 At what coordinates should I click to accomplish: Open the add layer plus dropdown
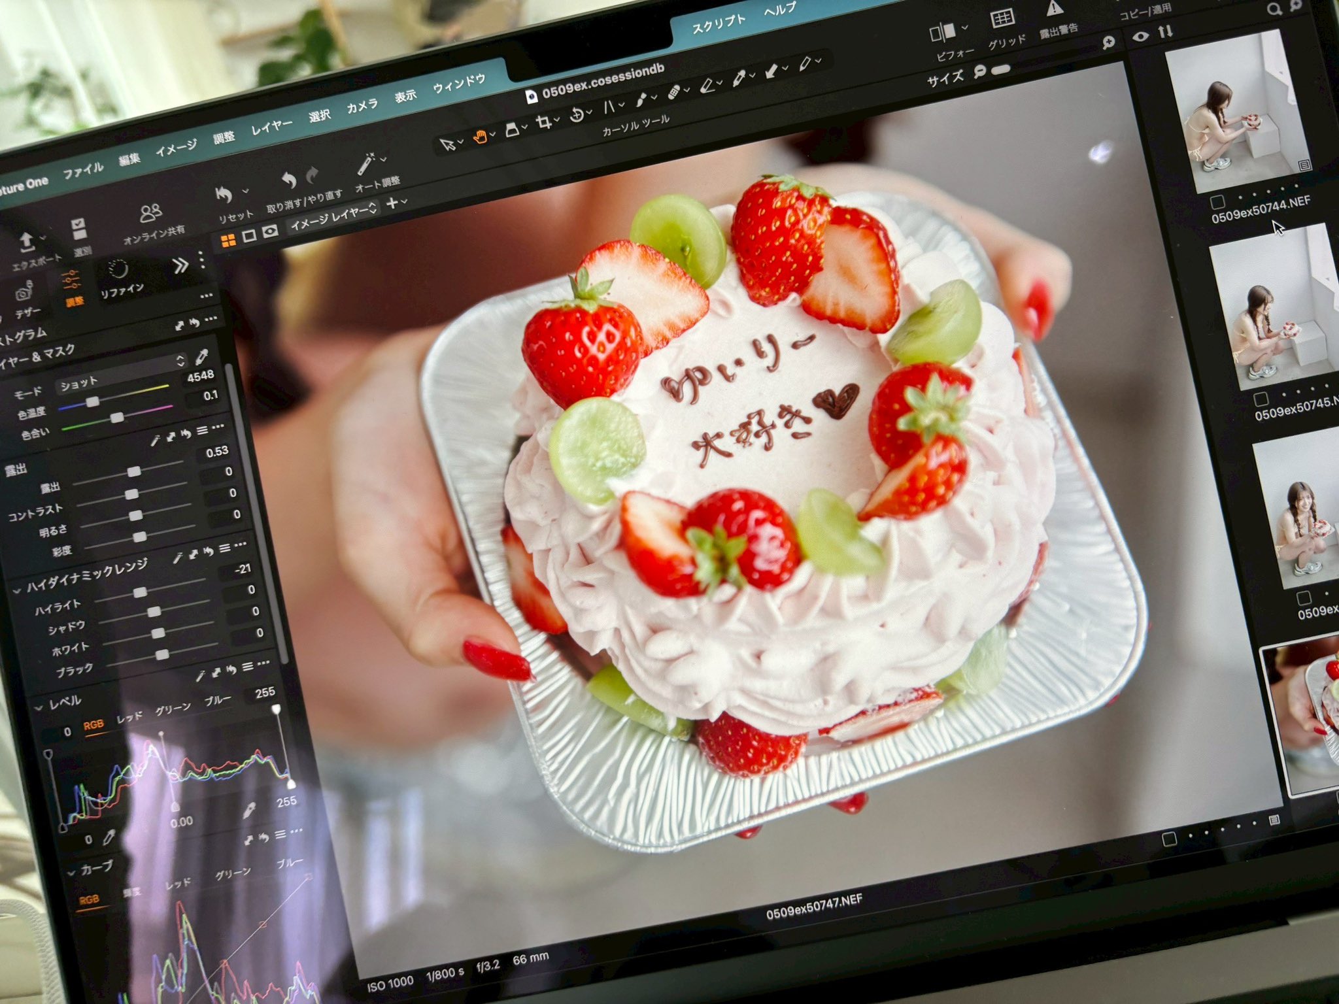point(396,203)
